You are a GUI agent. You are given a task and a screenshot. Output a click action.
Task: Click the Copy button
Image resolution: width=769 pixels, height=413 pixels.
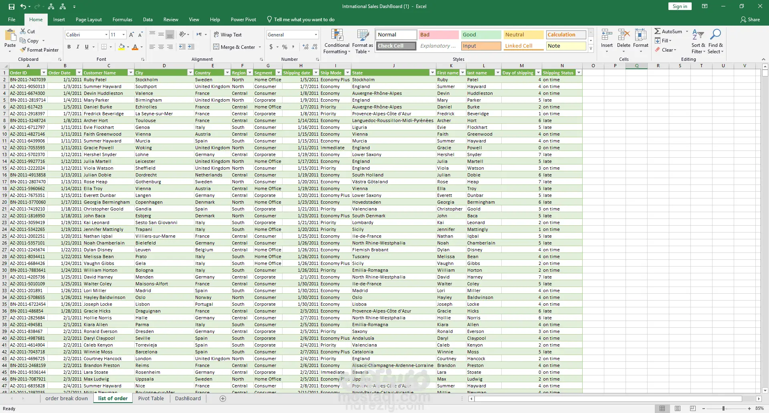(x=29, y=41)
